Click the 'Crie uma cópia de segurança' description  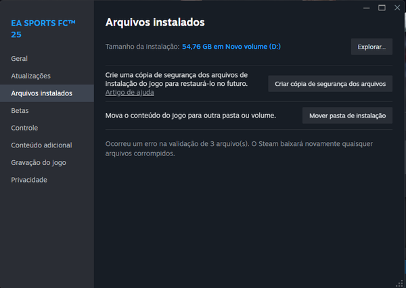177,80
